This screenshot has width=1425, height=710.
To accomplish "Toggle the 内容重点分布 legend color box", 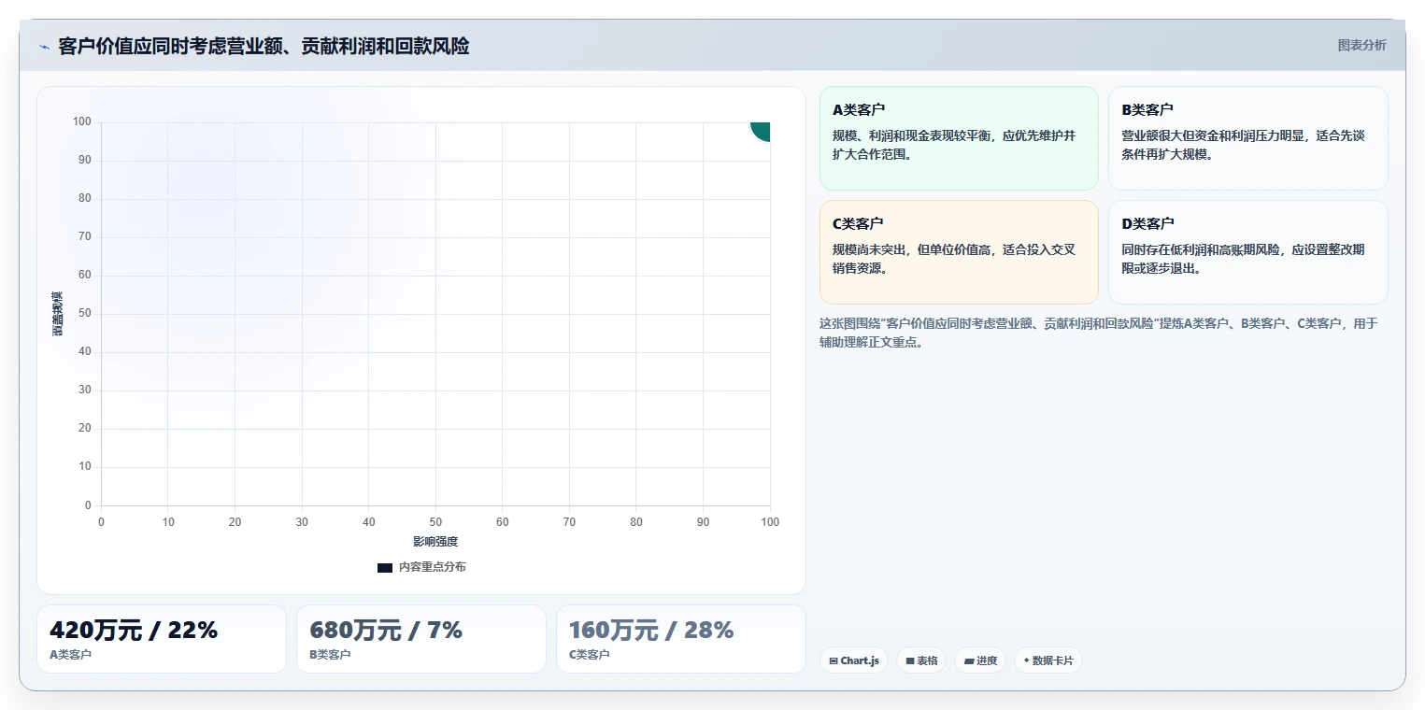I will (385, 567).
